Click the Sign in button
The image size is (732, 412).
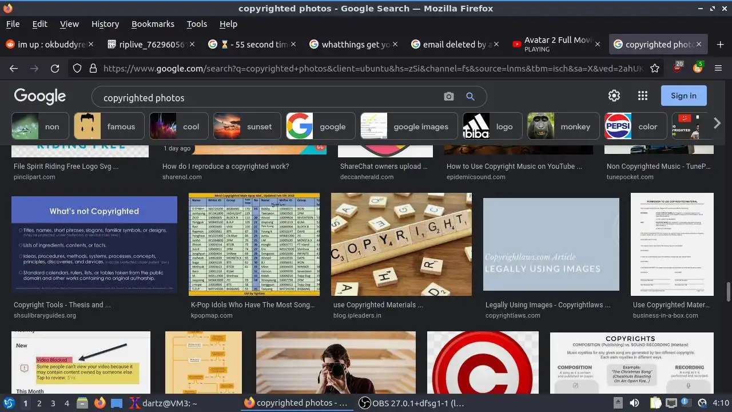683,96
